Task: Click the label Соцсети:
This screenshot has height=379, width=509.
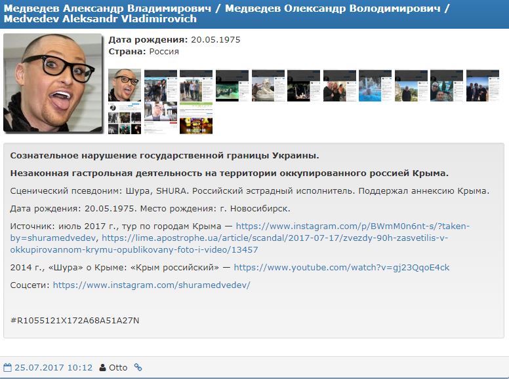Action: [30, 285]
